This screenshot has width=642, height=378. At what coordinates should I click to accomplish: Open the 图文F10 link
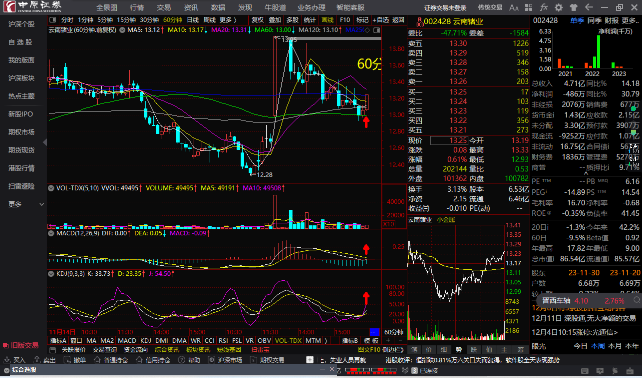(369, 350)
